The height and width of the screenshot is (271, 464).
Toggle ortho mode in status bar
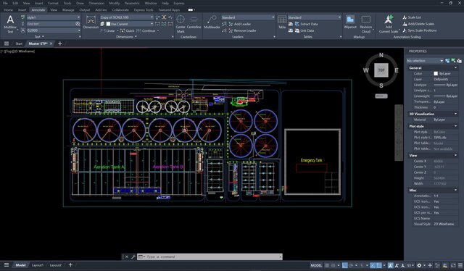345,265
